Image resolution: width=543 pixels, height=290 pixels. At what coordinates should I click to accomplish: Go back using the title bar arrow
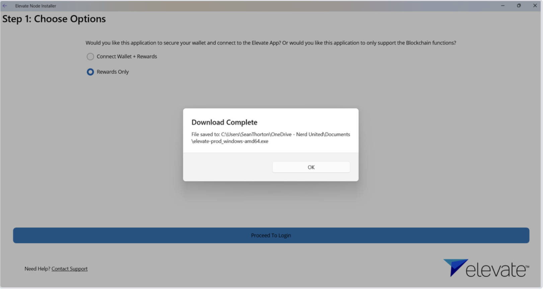pos(5,6)
